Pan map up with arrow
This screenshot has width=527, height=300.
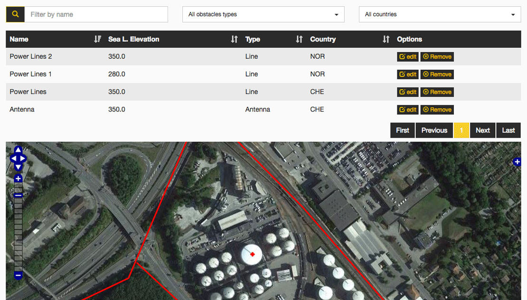(18, 150)
